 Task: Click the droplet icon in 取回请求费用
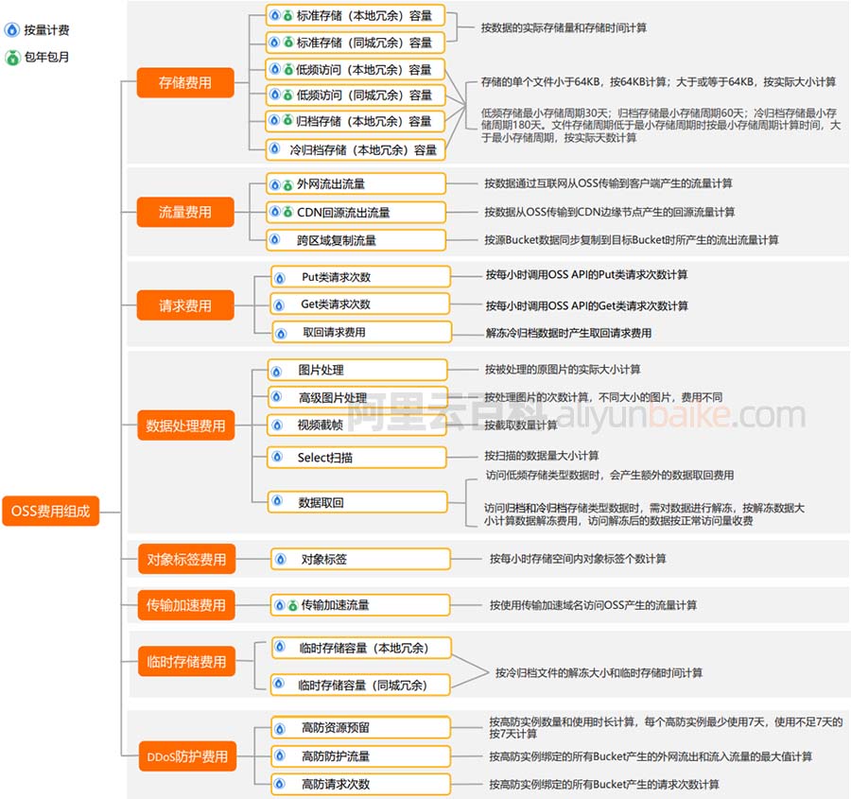[x=281, y=333]
